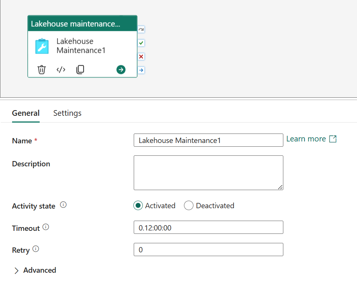Delete the Lakehouse Maintenance1 activity via trash icon
Screen dimensions: 357x281
42,69
